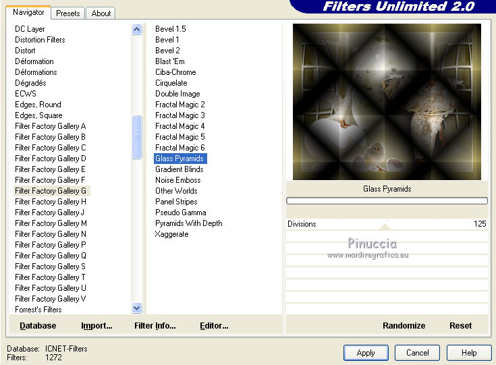Select the Distort category
This screenshot has width=496, height=365.
pyautogui.click(x=25, y=51)
